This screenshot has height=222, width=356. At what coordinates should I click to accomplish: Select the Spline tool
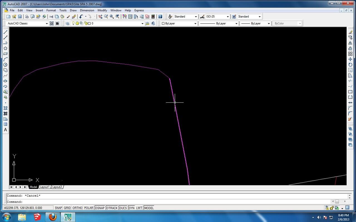[5, 75]
